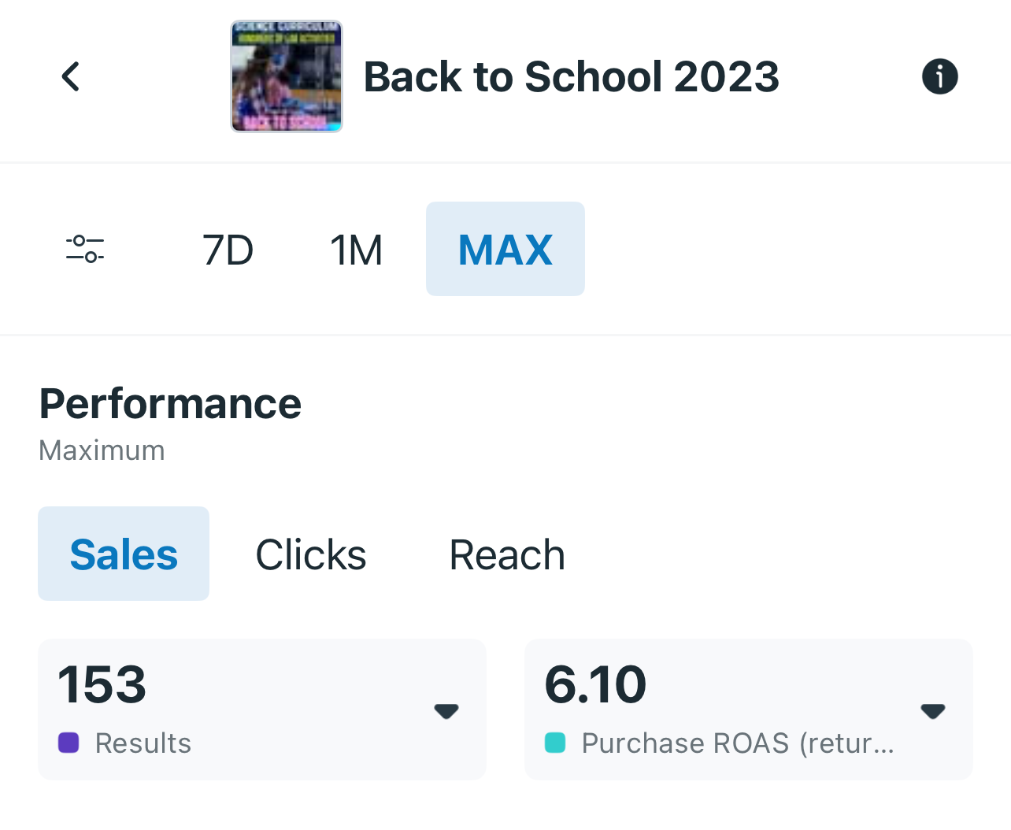Tap the Performance section heading
The width and height of the screenshot is (1011, 830).
pos(170,404)
